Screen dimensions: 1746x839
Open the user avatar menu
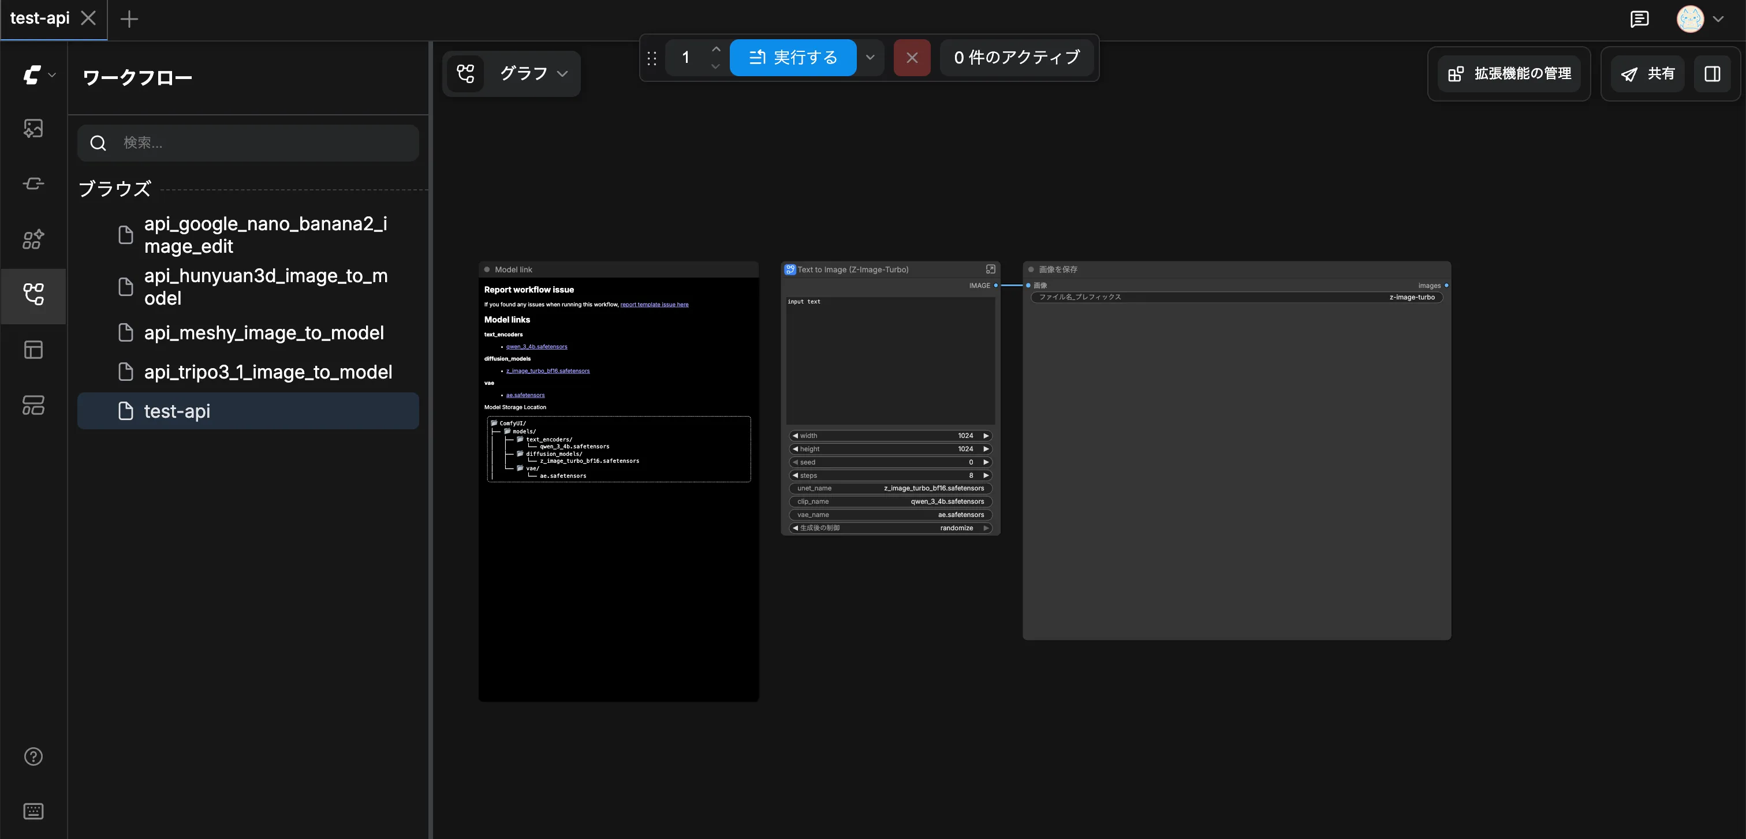(1690, 19)
